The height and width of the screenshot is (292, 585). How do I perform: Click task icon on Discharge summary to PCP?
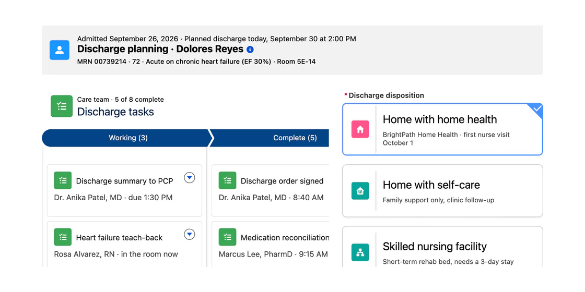tap(63, 180)
